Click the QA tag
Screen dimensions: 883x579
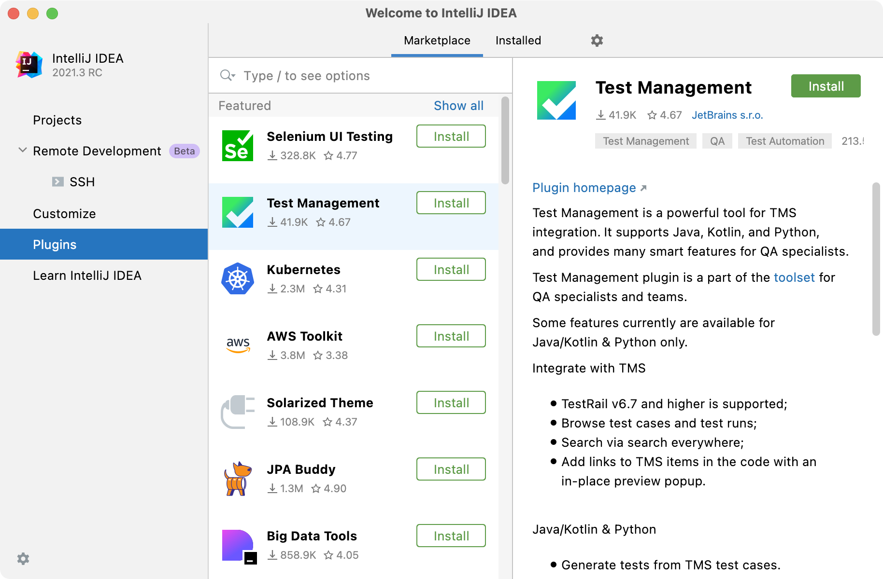(717, 141)
